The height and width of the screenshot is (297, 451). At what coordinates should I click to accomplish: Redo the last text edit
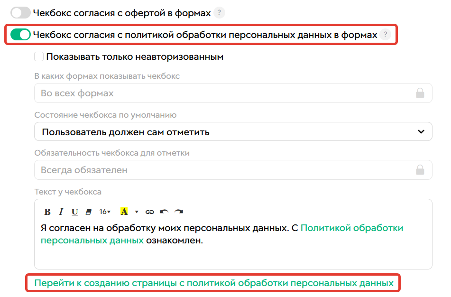[179, 212]
